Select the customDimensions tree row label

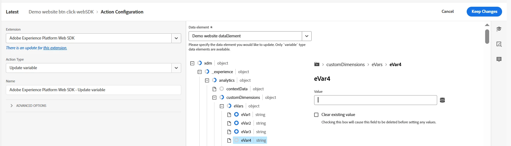point(243,97)
